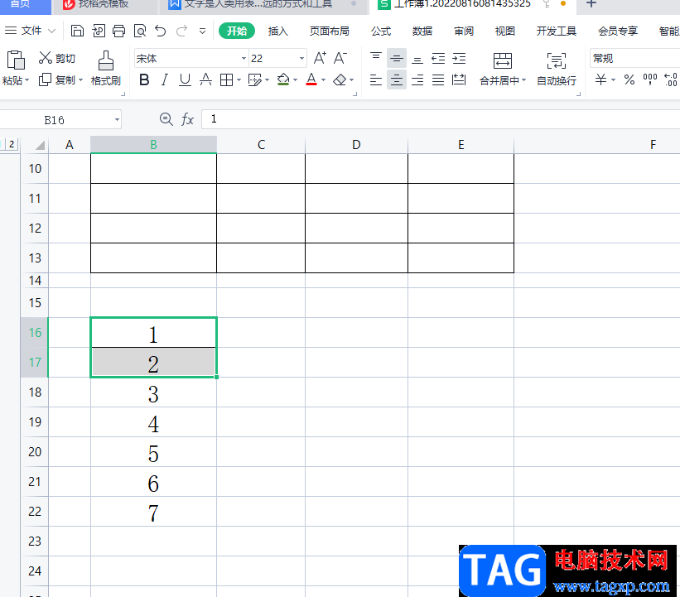680x597 pixels.
Task: Click the Select All corner triangle
Action: (x=40, y=145)
